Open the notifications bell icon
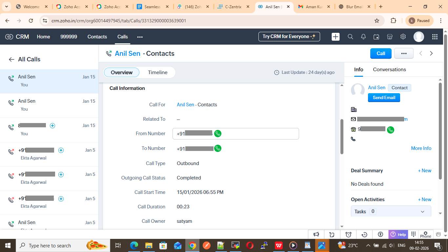The image size is (448, 252). pos(363,37)
